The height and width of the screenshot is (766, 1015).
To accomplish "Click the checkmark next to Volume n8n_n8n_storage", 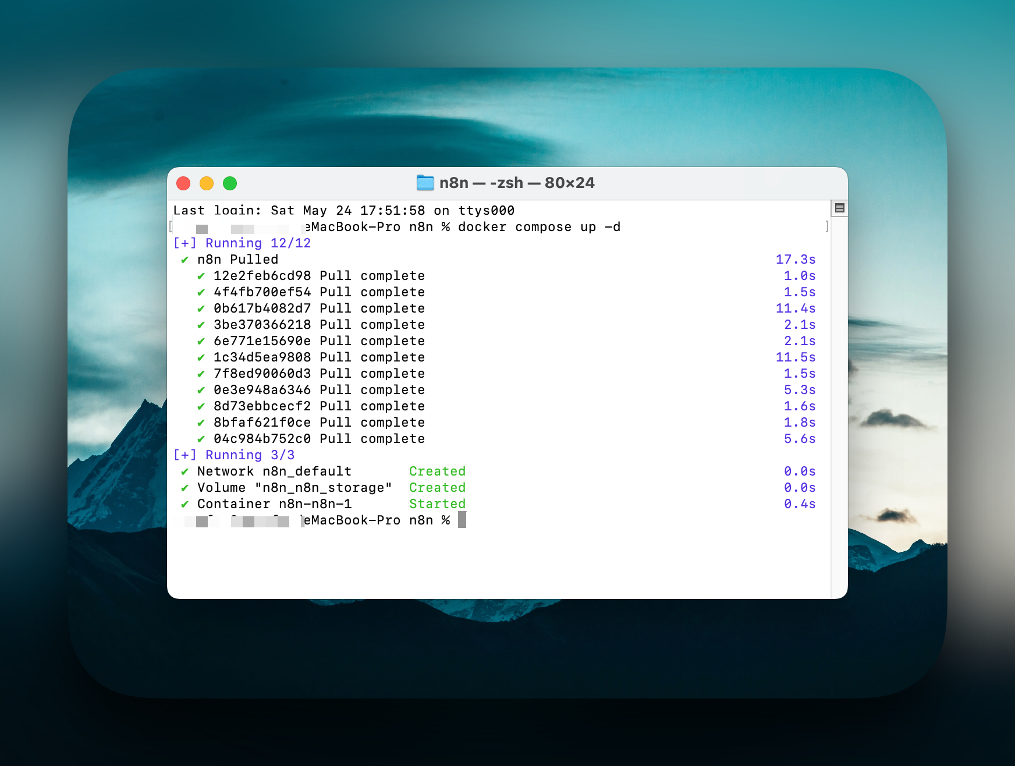I will 184,488.
